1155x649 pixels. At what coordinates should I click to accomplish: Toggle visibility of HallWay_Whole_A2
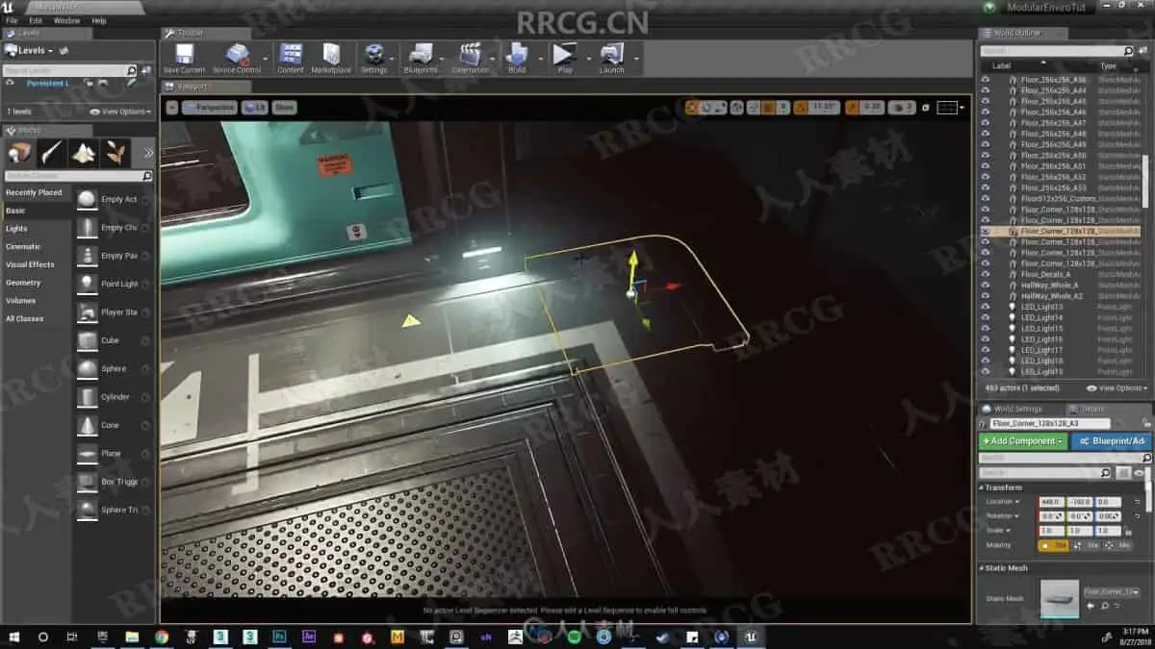[985, 296]
